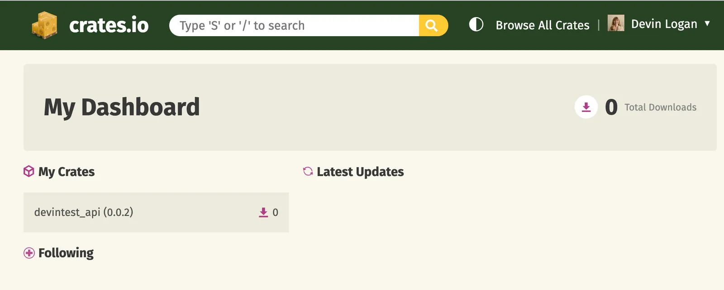724x290 pixels.
Task: Click Devin Logan's avatar picture
Action: 616,23
